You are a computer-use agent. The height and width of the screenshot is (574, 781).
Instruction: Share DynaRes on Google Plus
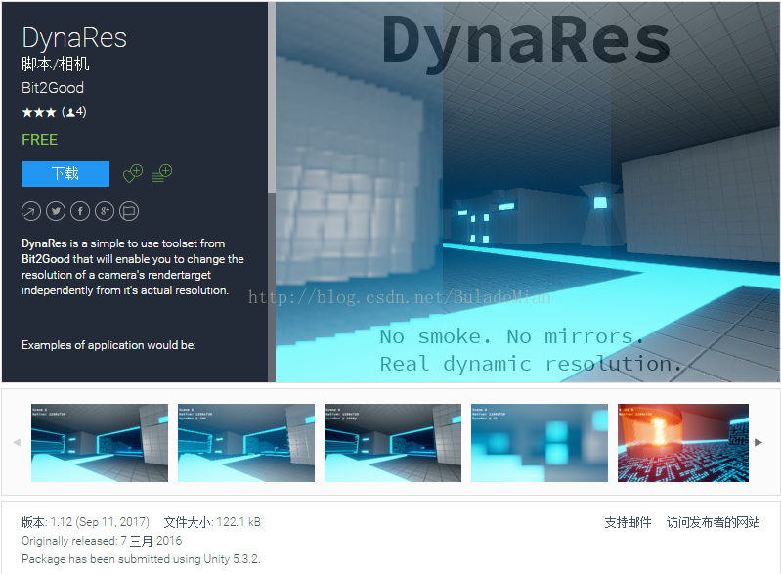(104, 211)
